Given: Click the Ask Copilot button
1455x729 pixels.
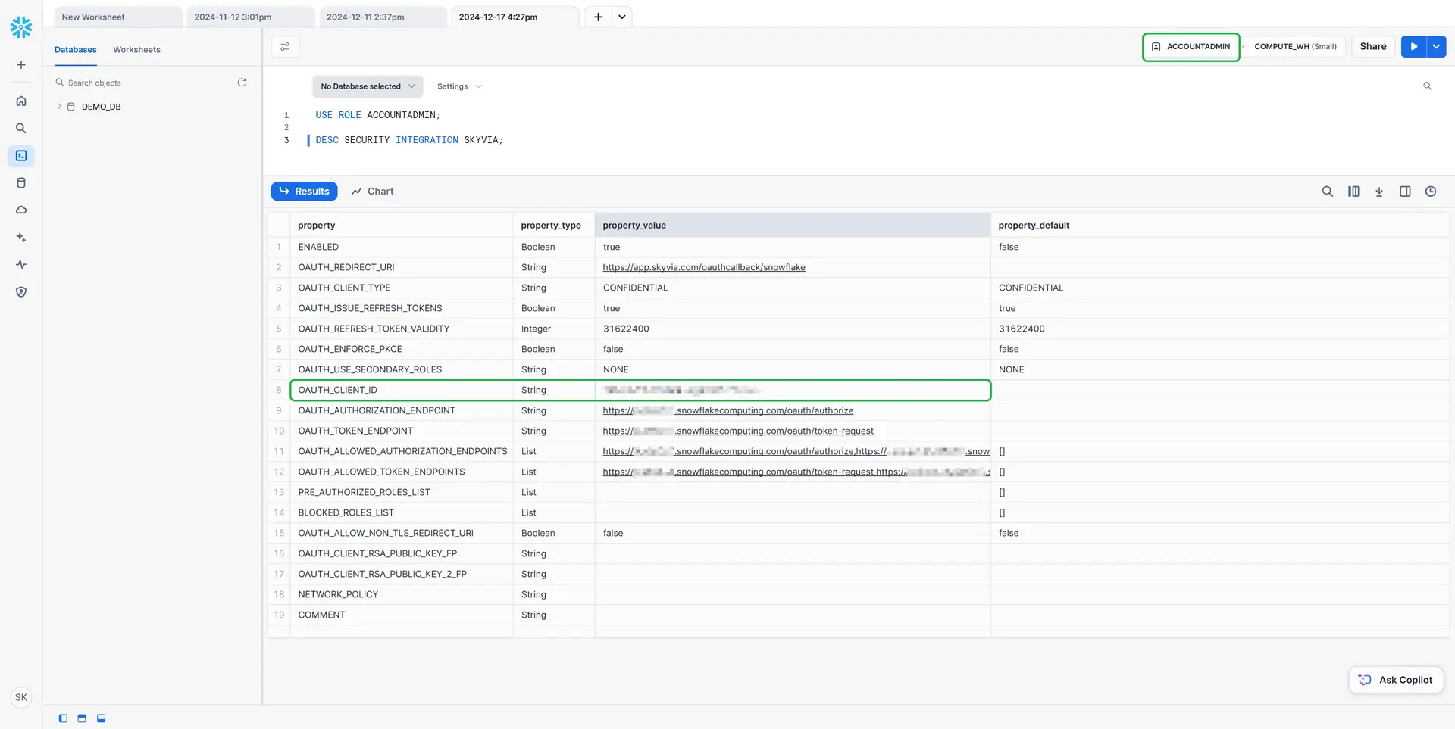Looking at the screenshot, I should point(1396,680).
